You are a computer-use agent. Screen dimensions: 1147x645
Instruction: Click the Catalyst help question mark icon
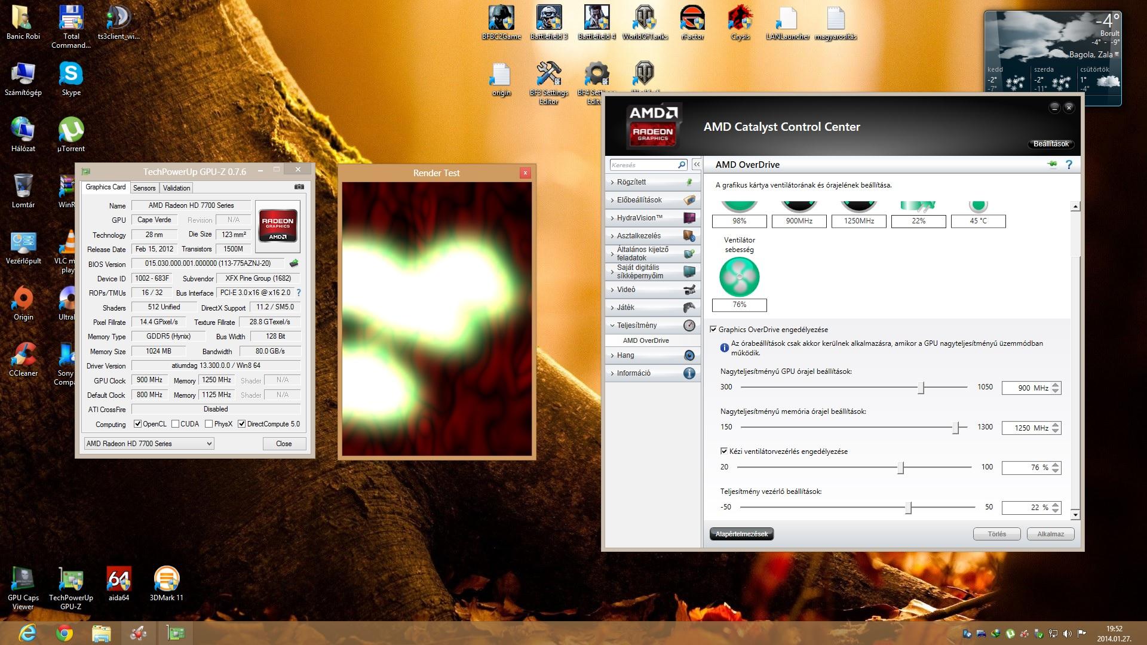(x=1069, y=164)
